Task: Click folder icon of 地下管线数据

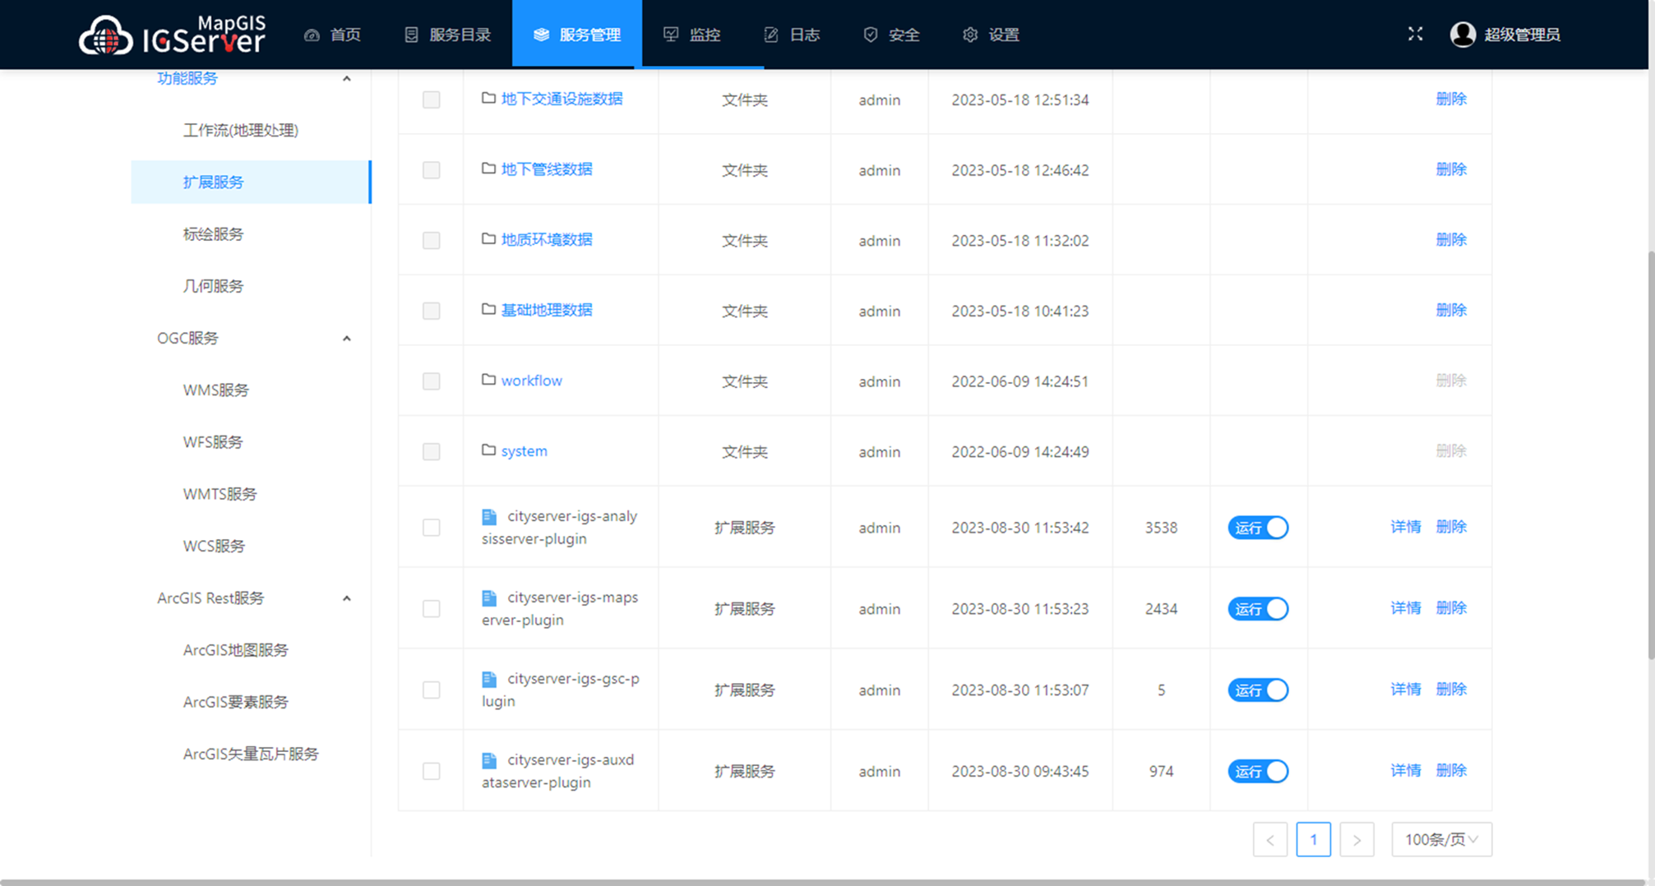Action: (x=488, y=168)
